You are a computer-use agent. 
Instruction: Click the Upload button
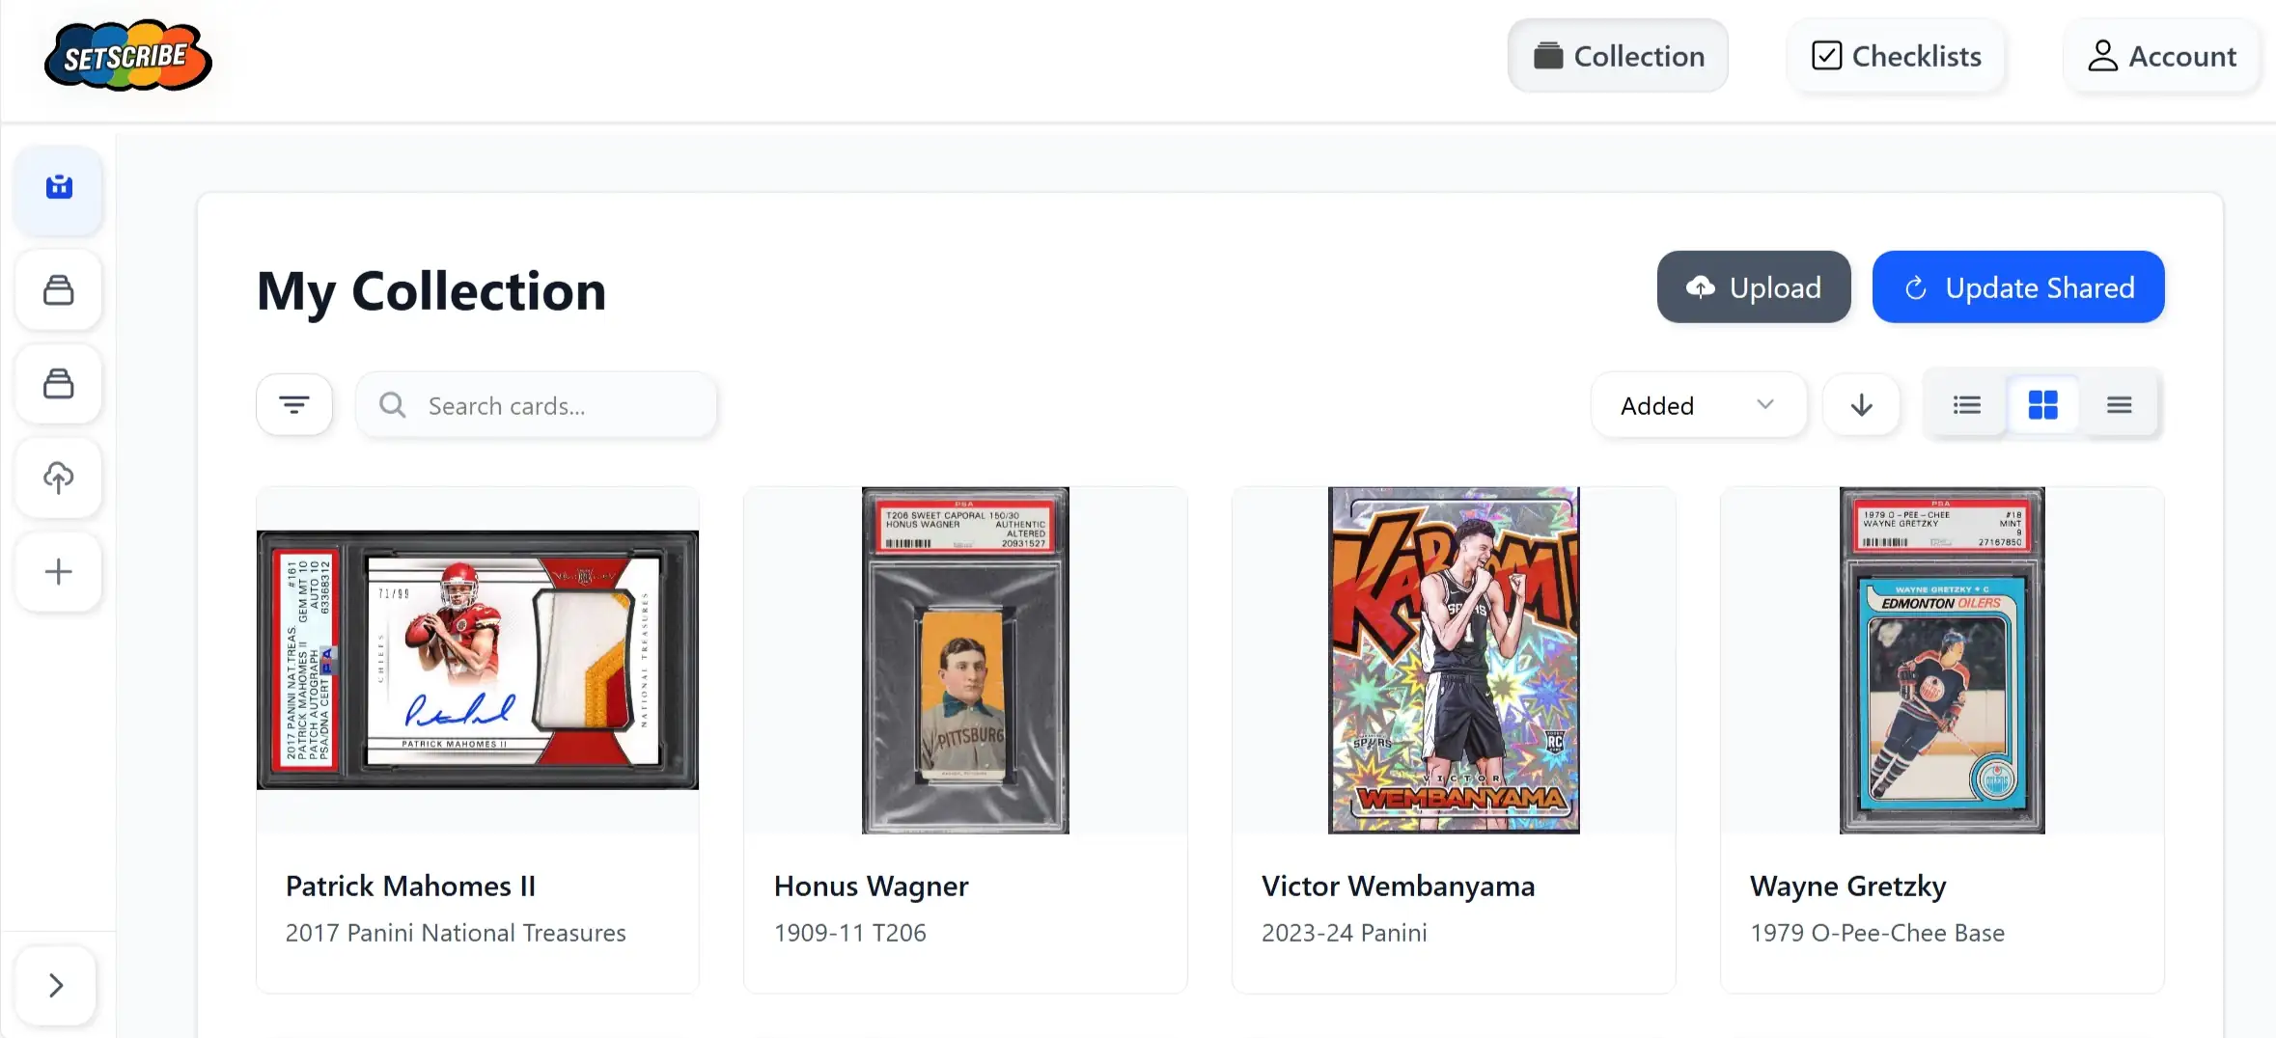[x=1753, y=287]
